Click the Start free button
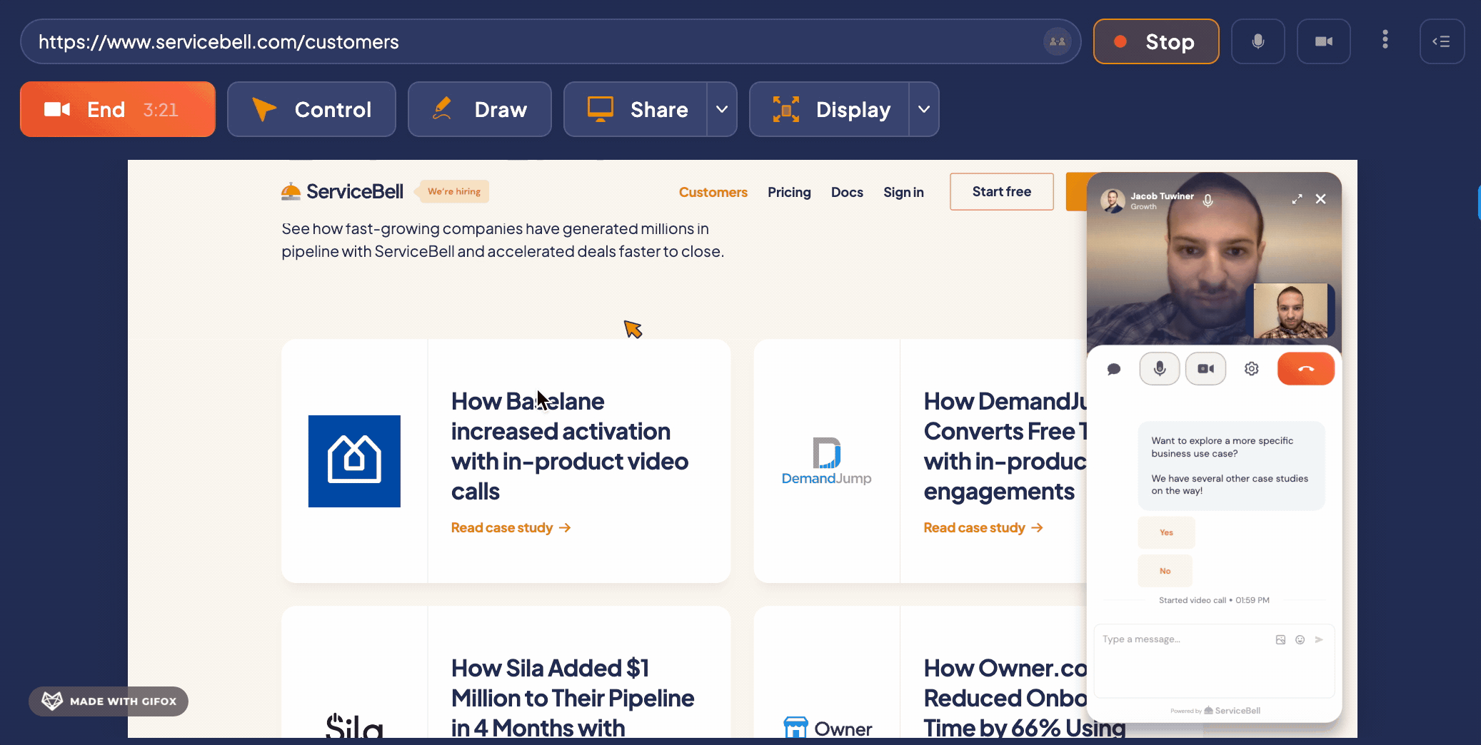The image size is (1481, 745). coord(1001,191)
